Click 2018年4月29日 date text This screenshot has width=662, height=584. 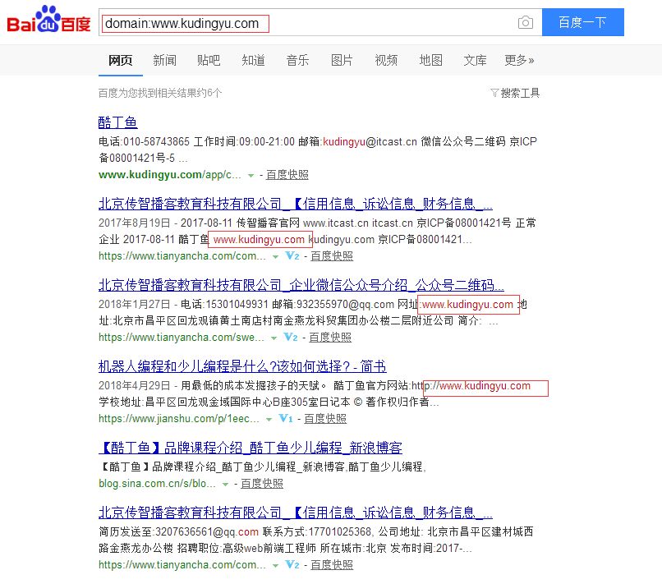[134, 386]
